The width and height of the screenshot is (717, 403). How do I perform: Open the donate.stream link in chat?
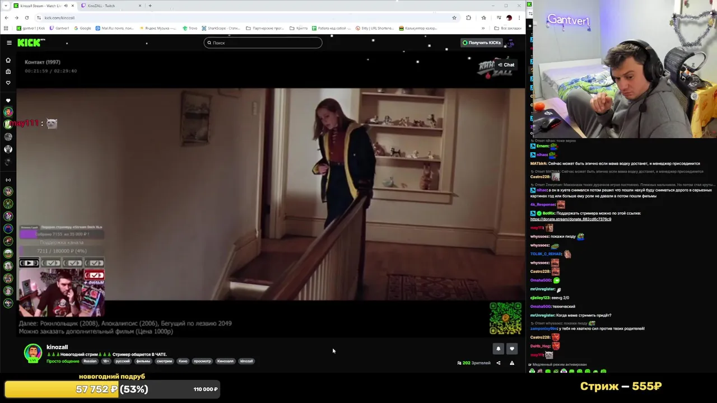(x=570, y=219)
